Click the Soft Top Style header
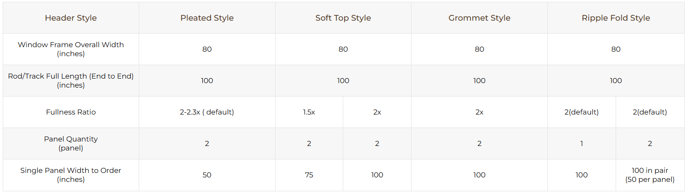 coord(343,18)
